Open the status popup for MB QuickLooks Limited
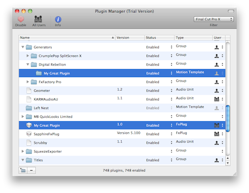 (171, 116)
